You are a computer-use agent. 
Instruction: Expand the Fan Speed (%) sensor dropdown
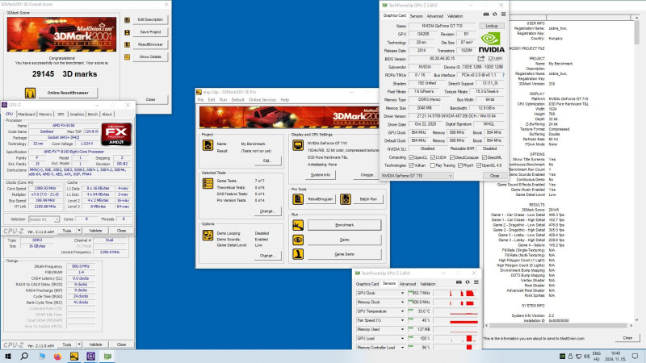point(402,320)
